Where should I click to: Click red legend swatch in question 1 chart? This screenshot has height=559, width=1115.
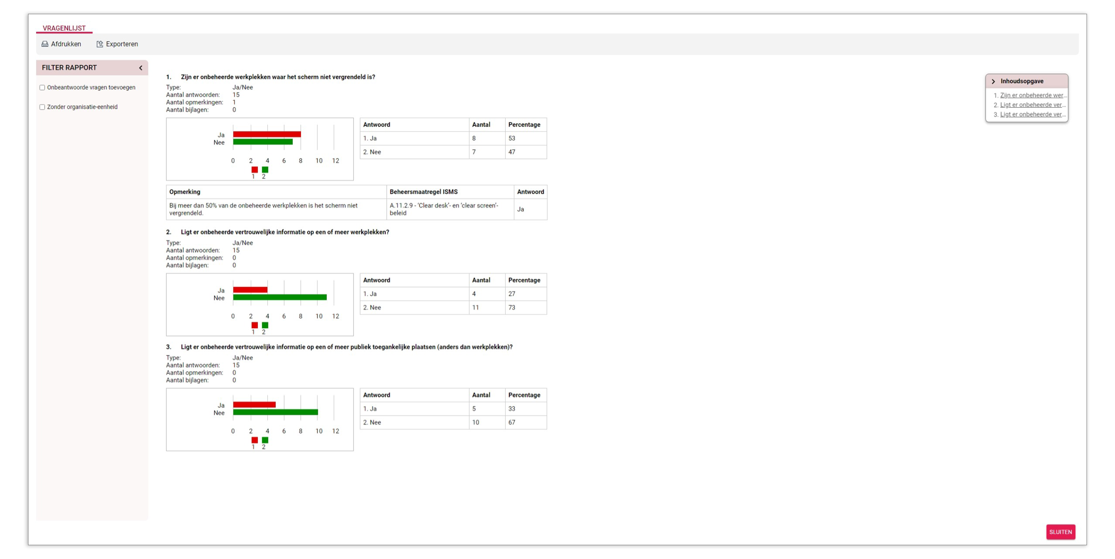(254, 170)
